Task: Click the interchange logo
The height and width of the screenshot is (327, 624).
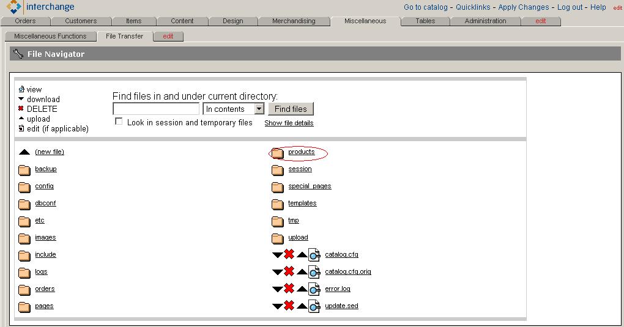Action: [40, 7]
